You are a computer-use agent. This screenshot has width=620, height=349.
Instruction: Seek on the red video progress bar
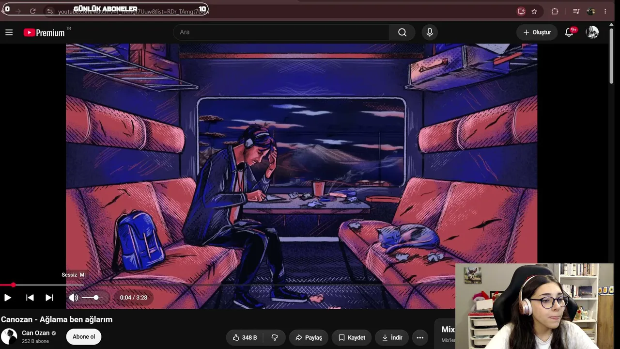228,285
